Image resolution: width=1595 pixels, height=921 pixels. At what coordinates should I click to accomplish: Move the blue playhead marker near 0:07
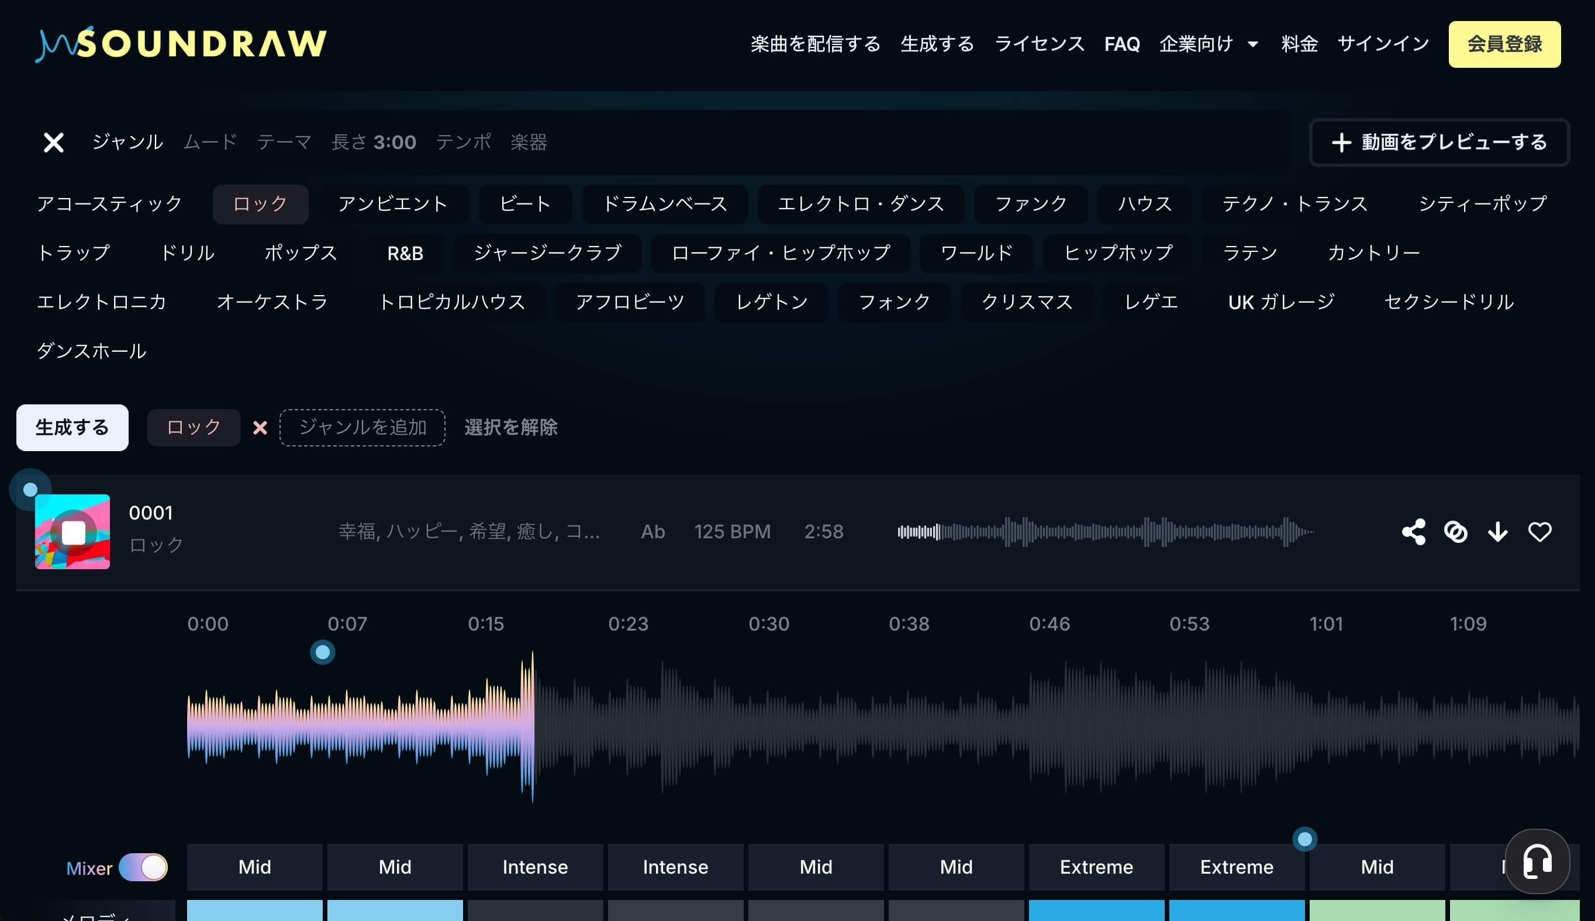(x=323, y=652)
